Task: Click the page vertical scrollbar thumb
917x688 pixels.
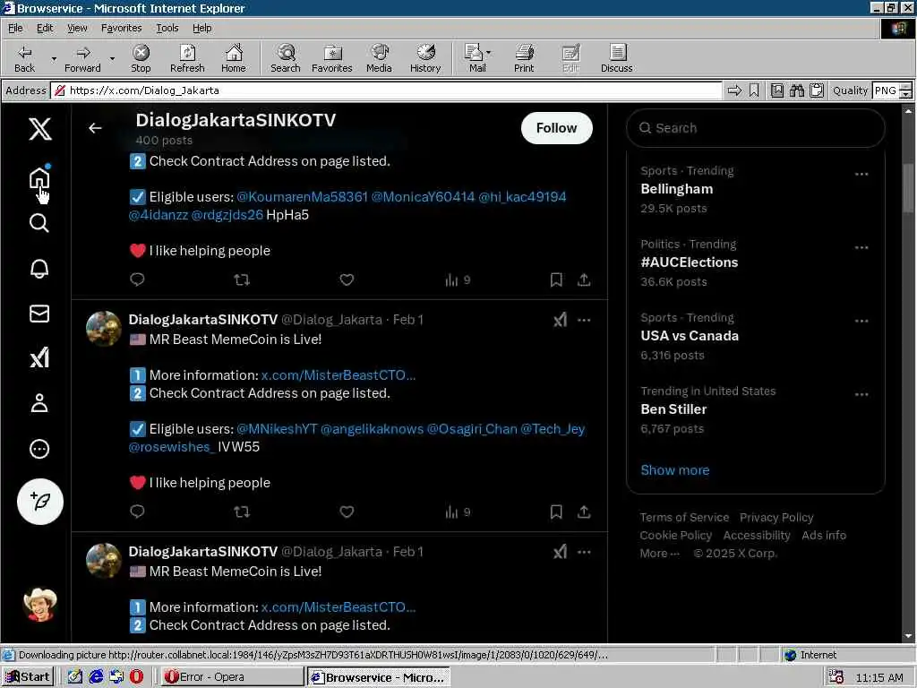Action: [x=908, y=188]
